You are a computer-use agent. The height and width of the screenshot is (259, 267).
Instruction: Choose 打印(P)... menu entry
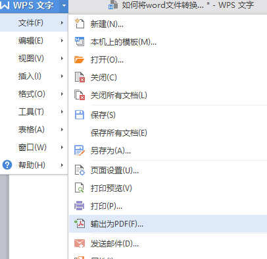coord(168,206)
